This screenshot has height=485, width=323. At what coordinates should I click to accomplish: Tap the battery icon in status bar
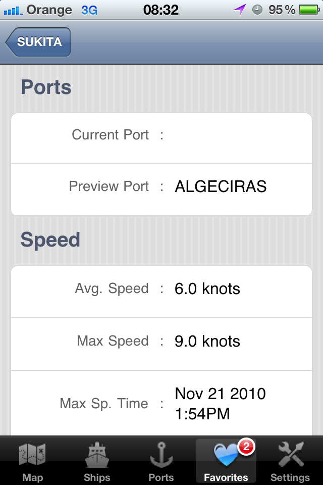click(x=308, y=10)
